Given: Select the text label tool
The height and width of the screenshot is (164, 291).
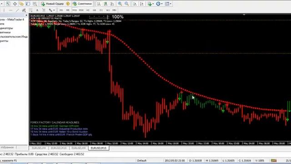Looking at the screenshot, I should click(44, 10).
